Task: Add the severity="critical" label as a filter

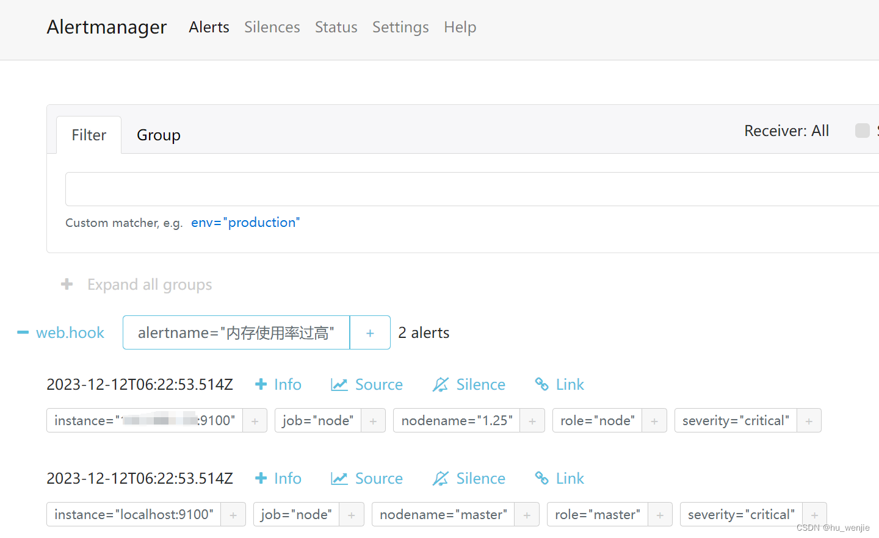Action: pos(809,420)
